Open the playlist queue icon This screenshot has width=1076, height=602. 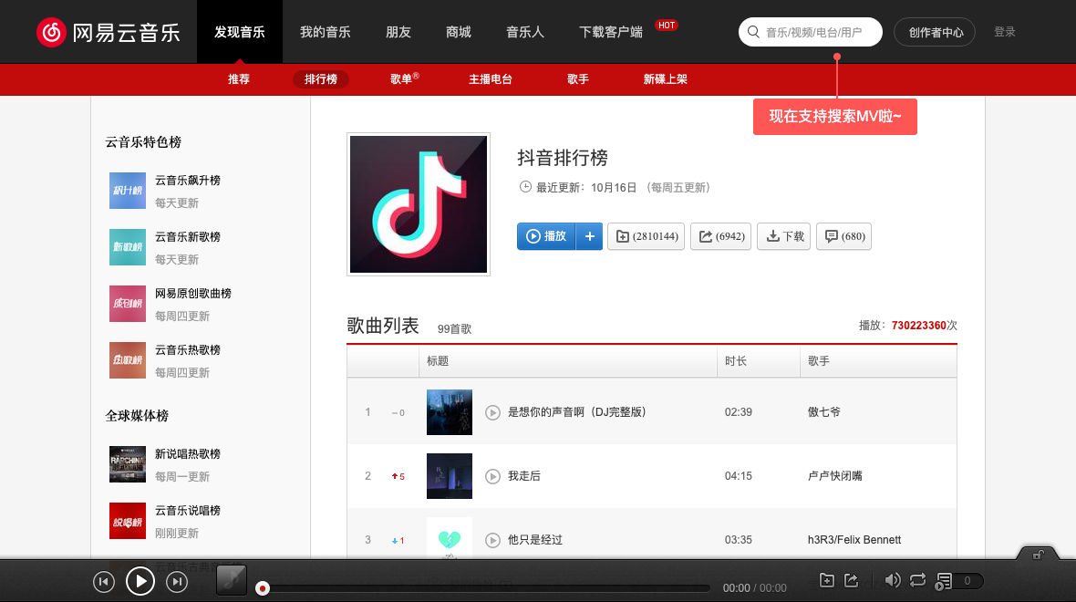945,581
